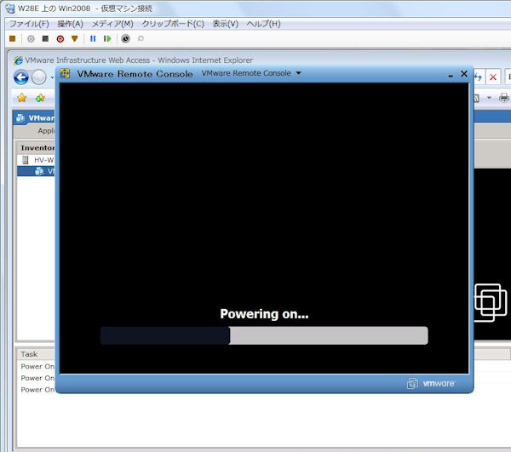The height and width of the screenshot is (452, 511).
Task: Click the vmware logo in console footer
Action: click(431, 383)
